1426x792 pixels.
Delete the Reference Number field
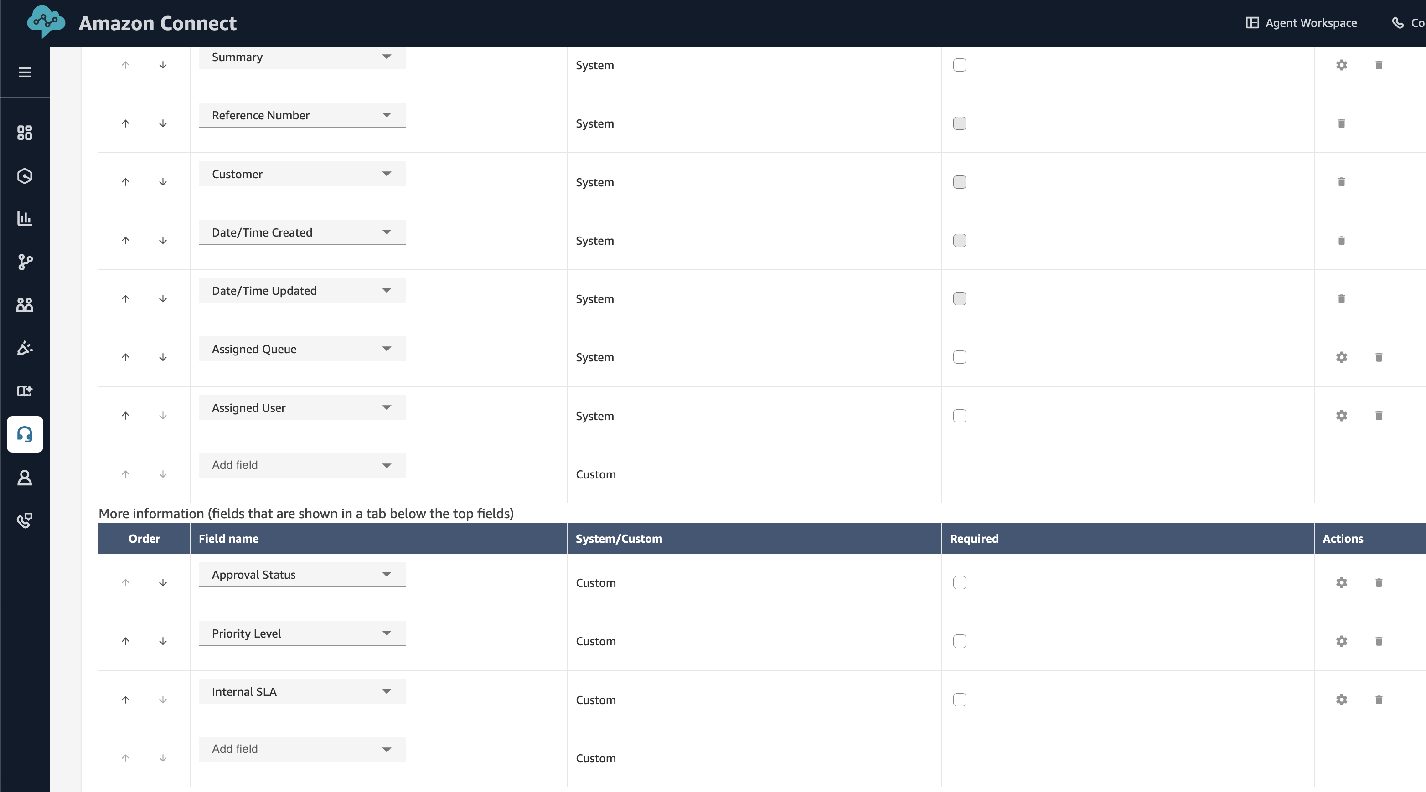point(1341,123)
